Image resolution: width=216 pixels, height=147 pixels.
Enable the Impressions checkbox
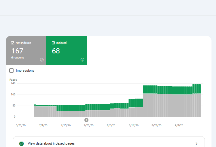tap(11, 70)
